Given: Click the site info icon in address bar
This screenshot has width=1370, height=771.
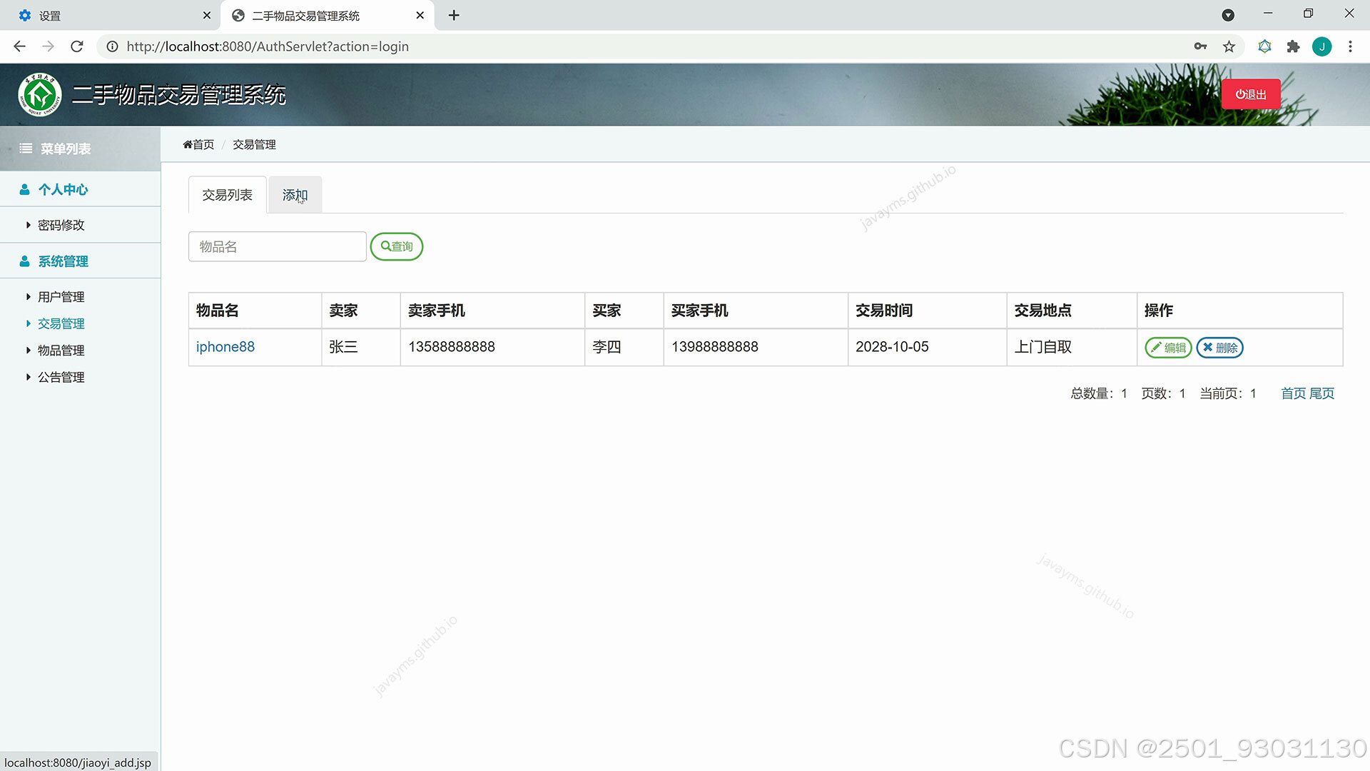Looking at the screenshot, I should coord(112,46).
